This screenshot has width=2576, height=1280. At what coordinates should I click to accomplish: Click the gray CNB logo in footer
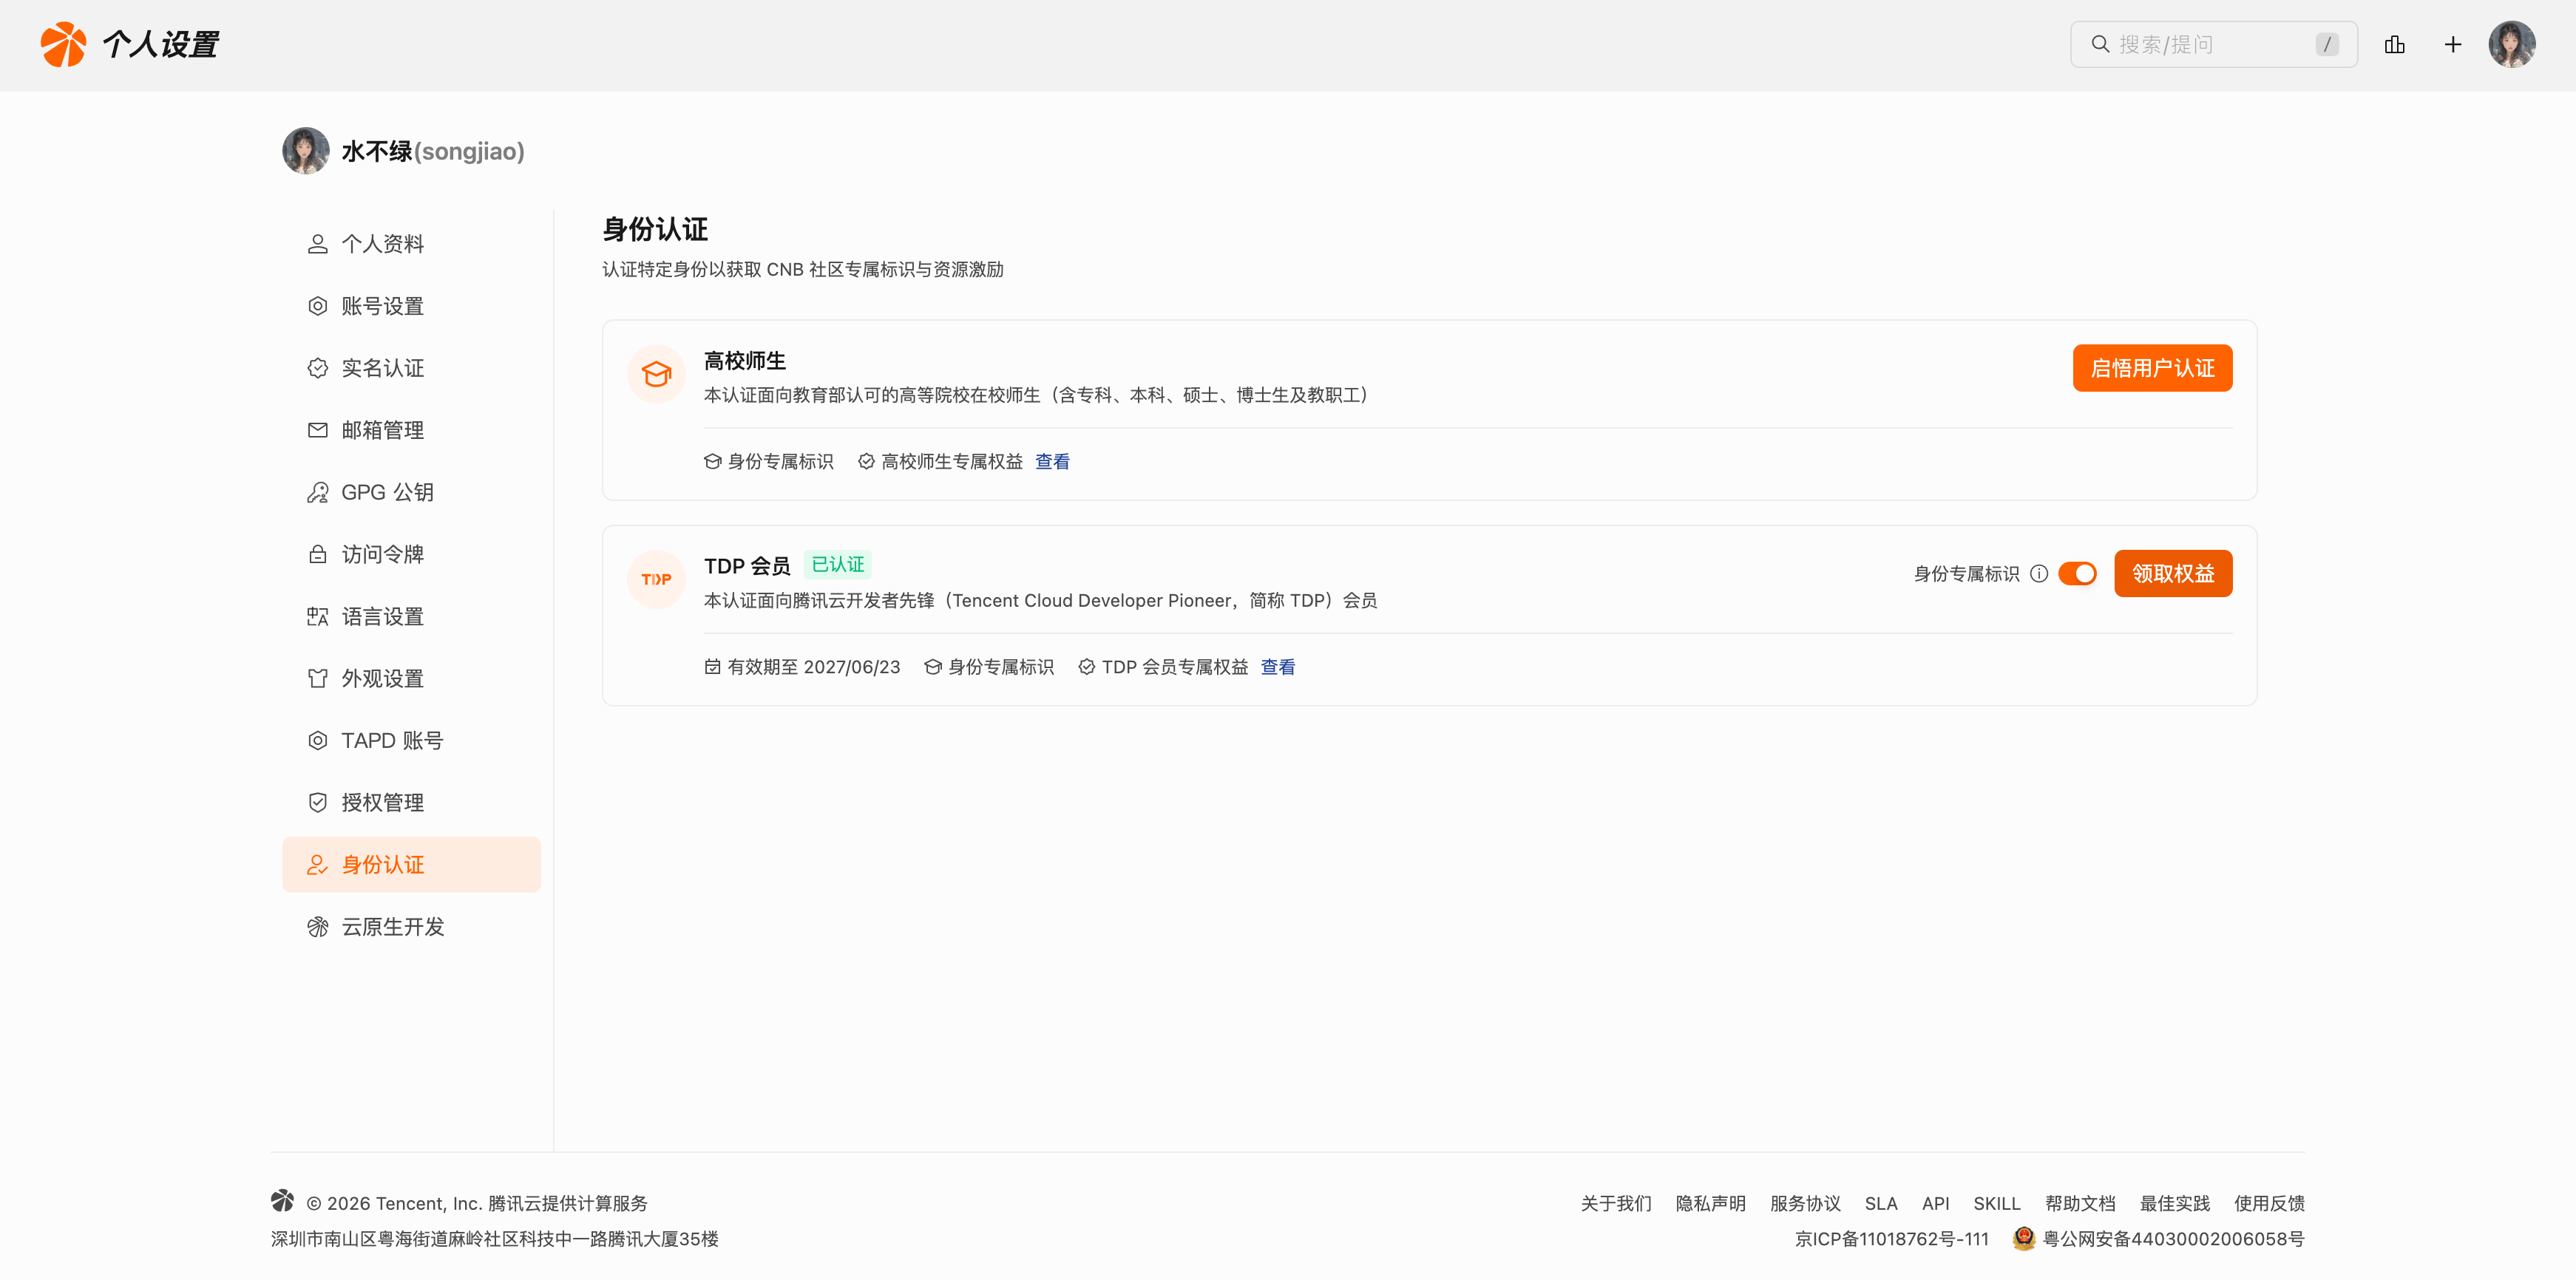(x=282, y=1201)
